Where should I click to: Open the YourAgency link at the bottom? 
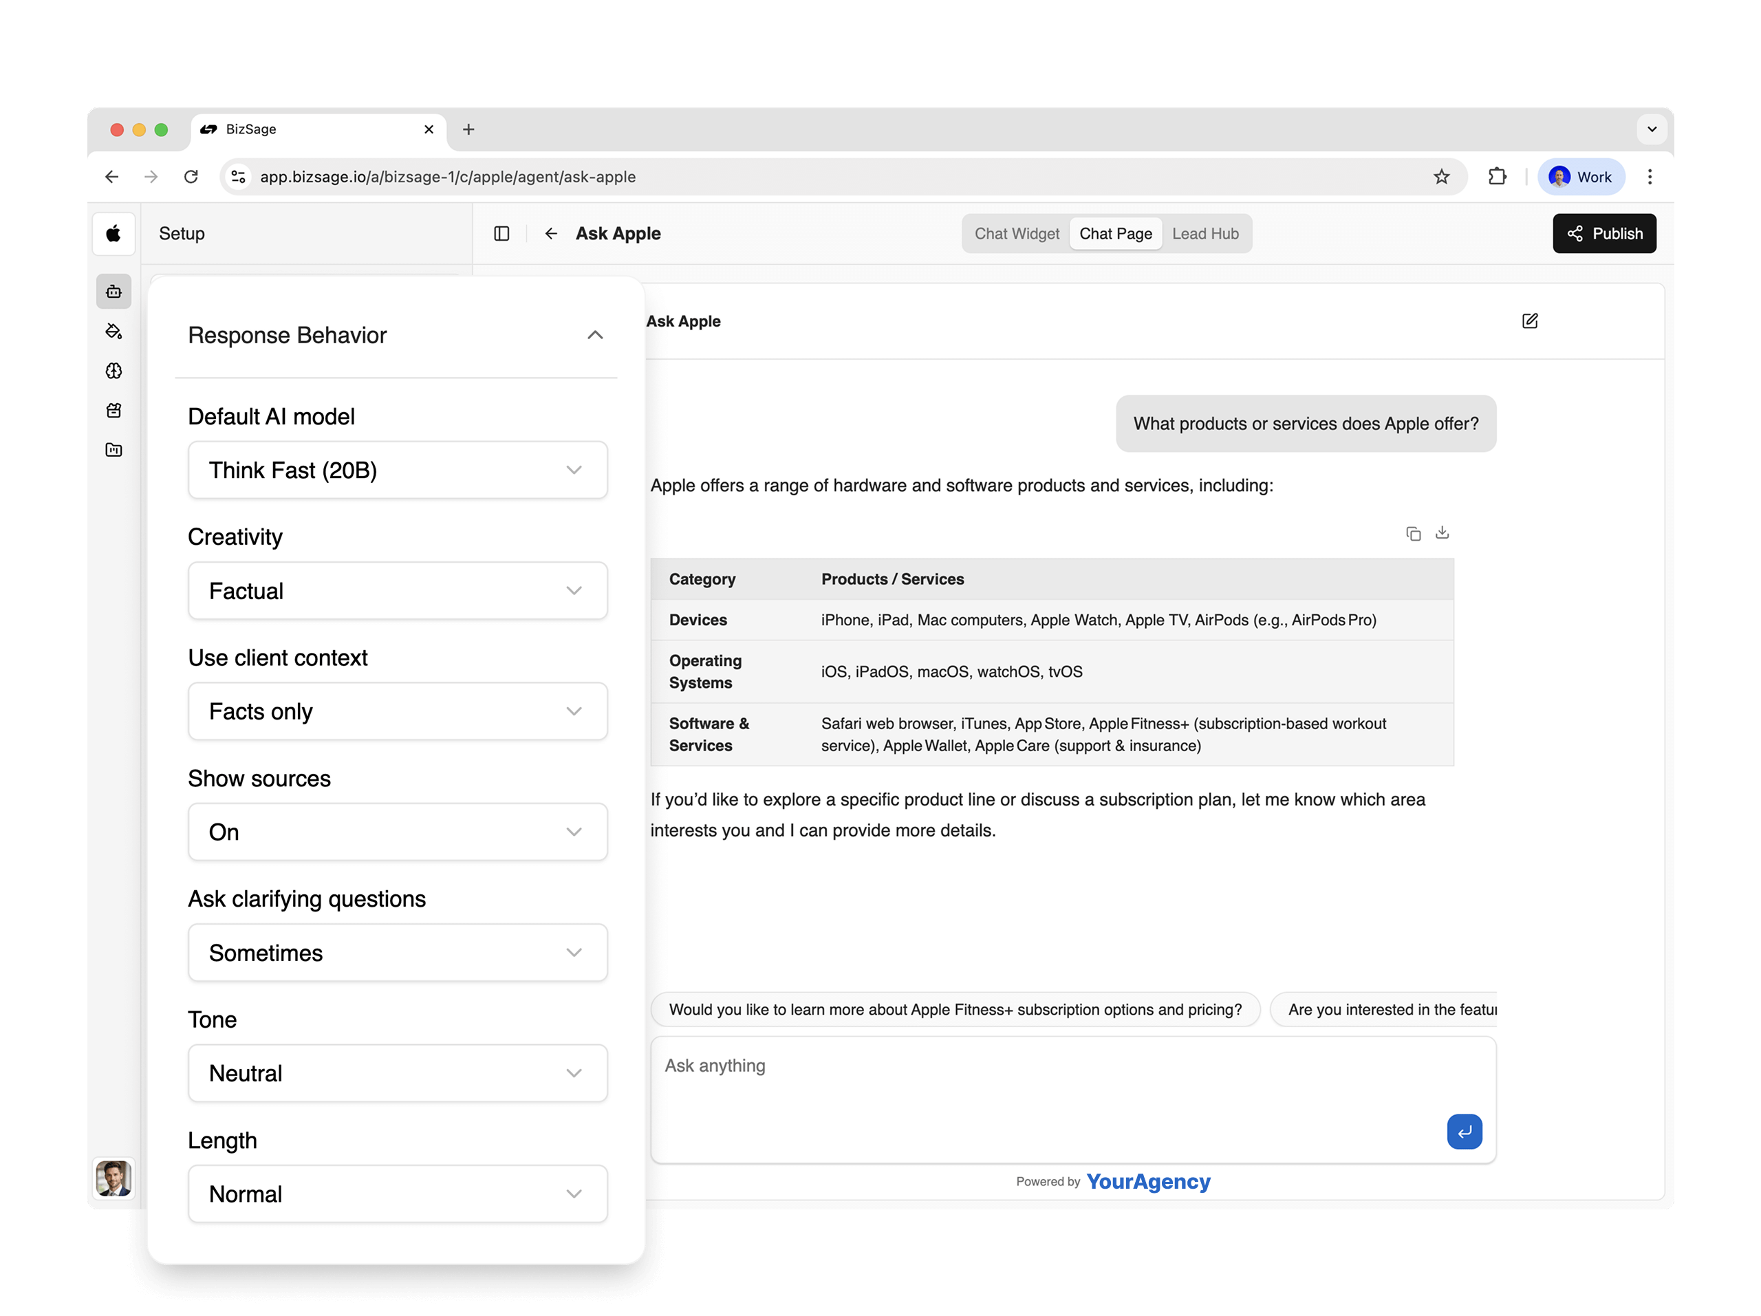click(x=1148, y=1181)
